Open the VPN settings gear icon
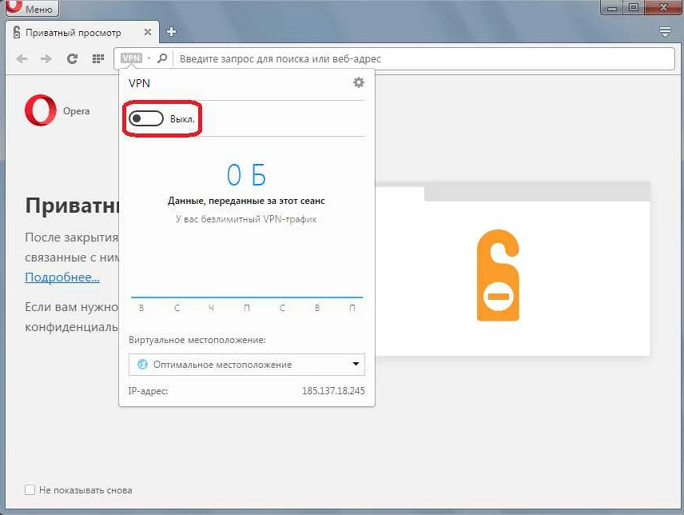Viewport: 684px width, 515px height. tap(358, 82)
